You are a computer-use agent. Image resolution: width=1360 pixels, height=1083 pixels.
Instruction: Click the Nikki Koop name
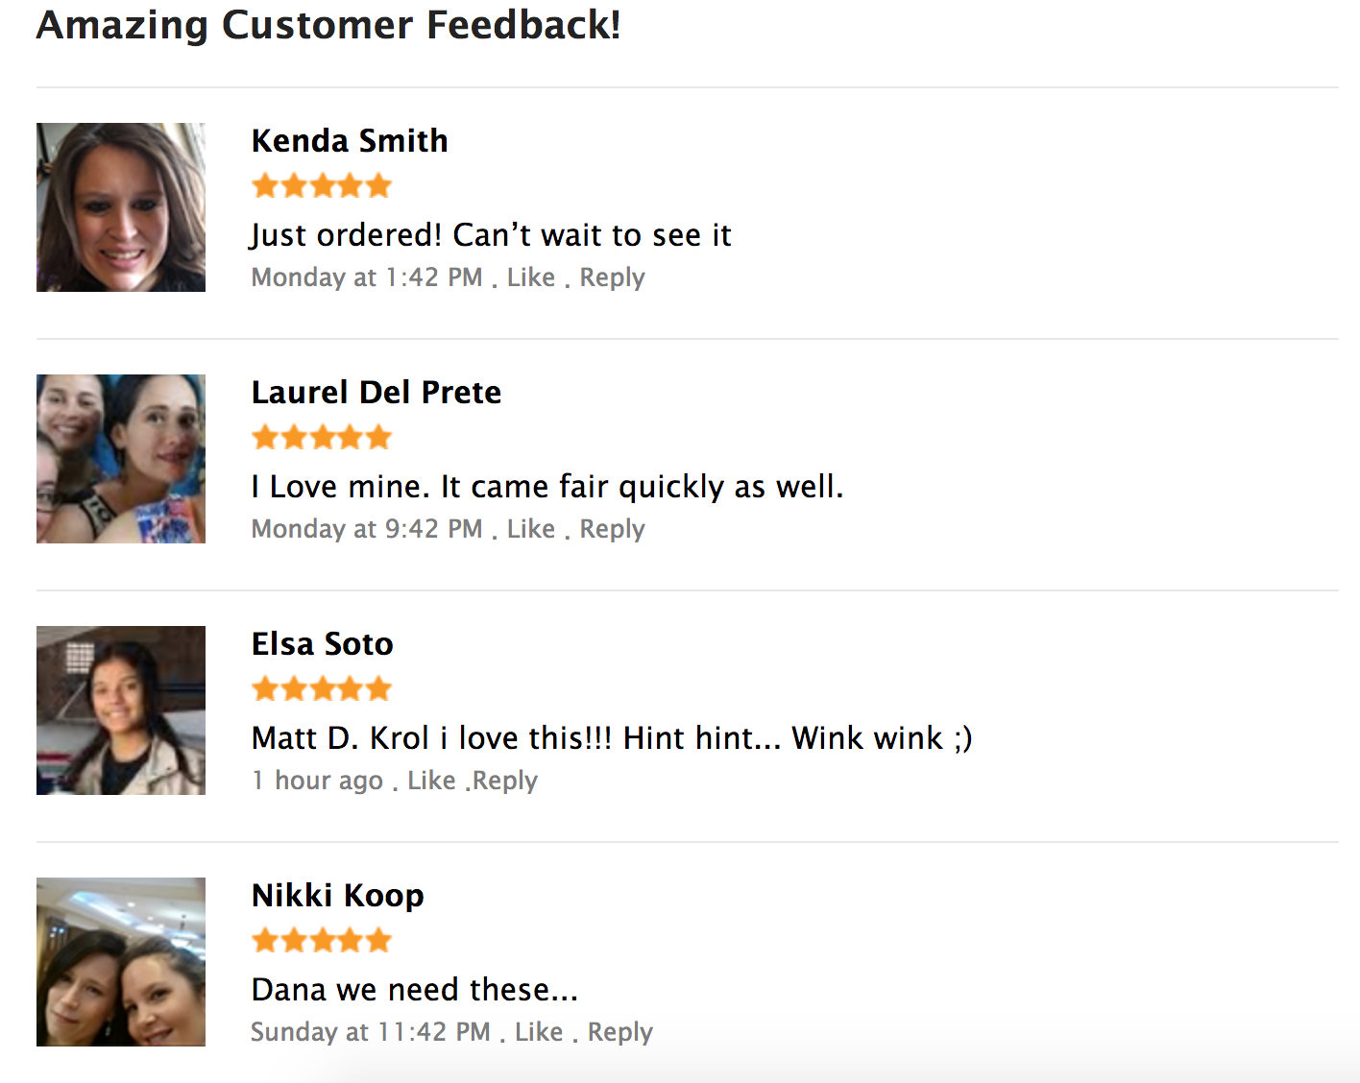337,896
